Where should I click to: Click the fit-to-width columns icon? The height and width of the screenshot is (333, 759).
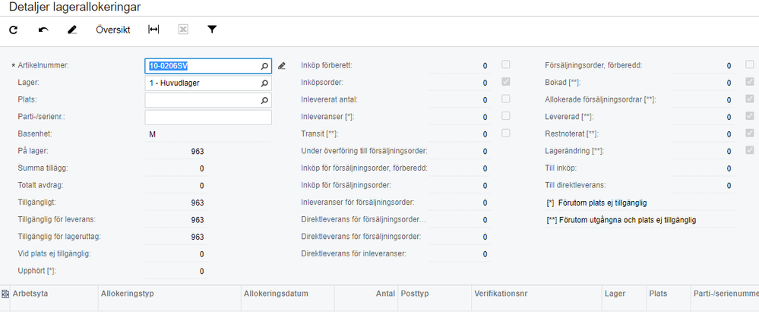(x=153, y=30)
